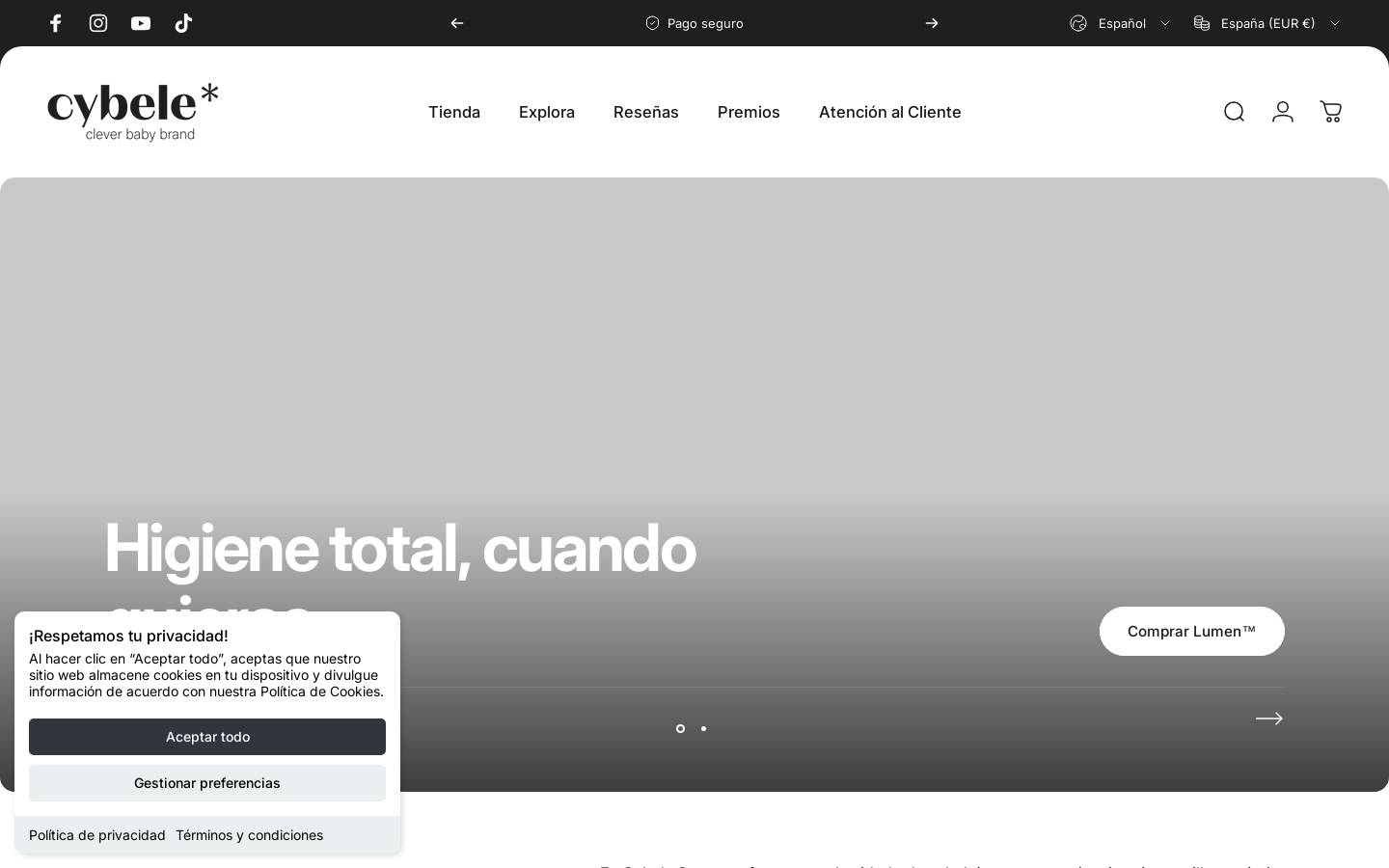Open the Instagram social link

(x=98, y=23)
